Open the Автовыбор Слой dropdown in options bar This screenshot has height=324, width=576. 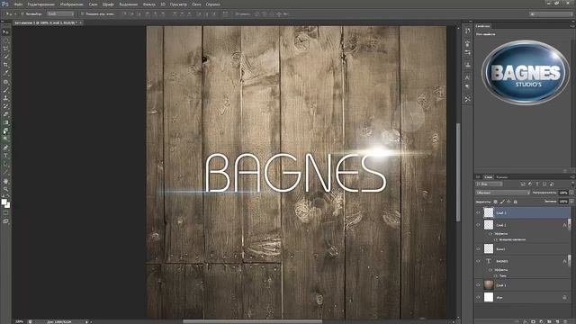coord(60,14)
